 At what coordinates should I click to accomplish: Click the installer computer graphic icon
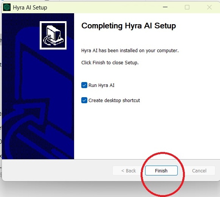point(53,36)
